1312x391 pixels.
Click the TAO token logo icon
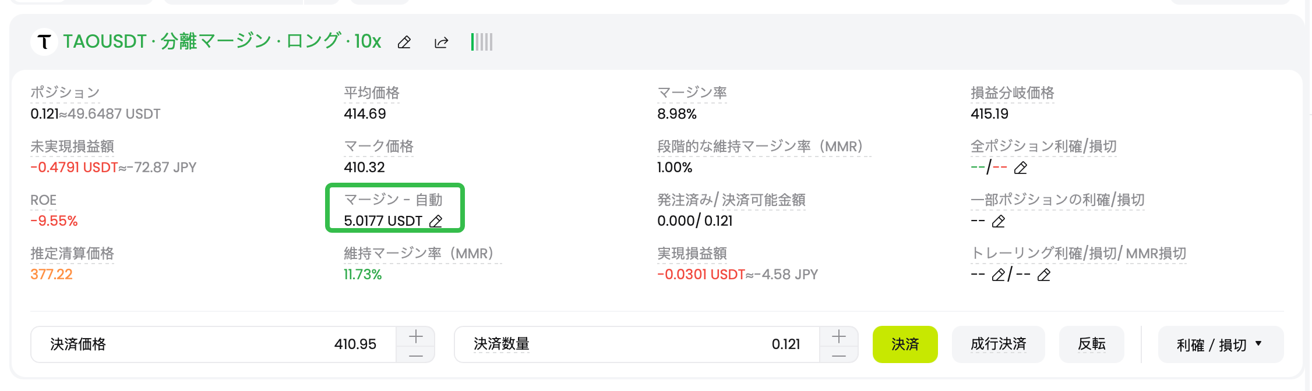click(x=43, y=42)
